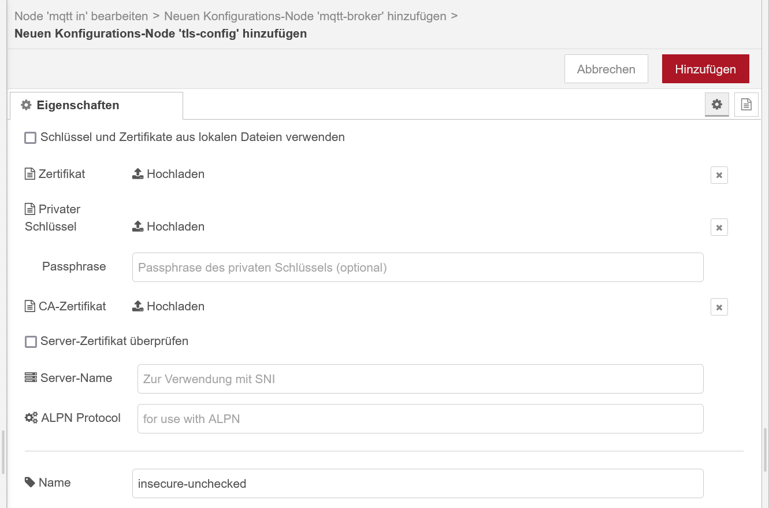Enable 'Schlüssel und Zertifikate aus lokalen Dateien verwenden'

[x=30, y=138]
